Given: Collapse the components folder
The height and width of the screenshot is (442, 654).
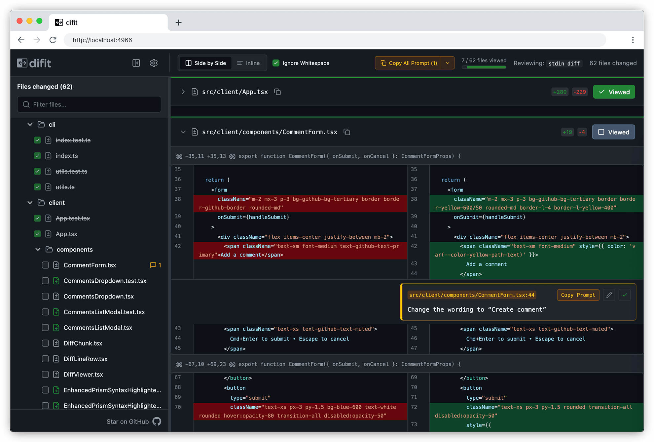Looking at the screenshot, I should coord(38,249).
